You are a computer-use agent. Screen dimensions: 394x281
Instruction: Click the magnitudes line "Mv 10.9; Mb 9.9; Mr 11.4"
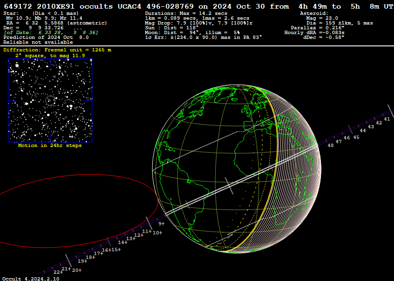[x=44, y=18]
